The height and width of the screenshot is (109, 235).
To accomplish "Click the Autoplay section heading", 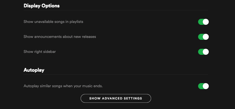I will (x=34, y=70).
